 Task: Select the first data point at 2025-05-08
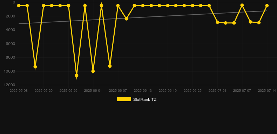click(19, 6)
